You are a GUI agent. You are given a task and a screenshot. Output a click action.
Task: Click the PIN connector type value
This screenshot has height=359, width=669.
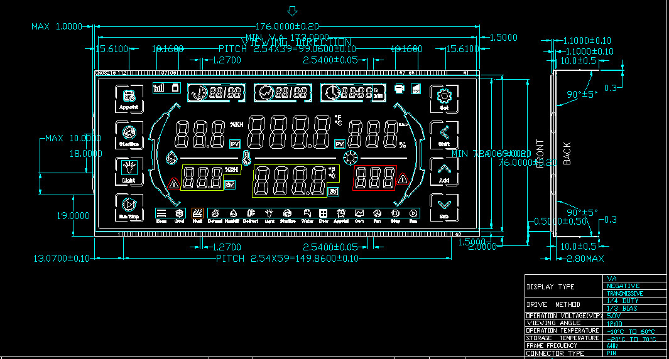click(x=611, y=353)
